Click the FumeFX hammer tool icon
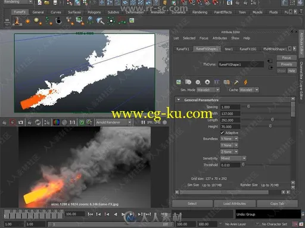This screenshot has height=228, width=305. point(236,82)
